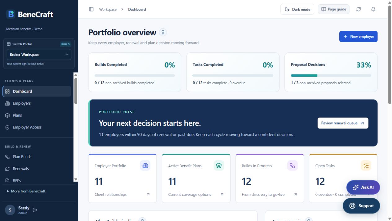Open Plan Builds in the sidebar

pyautogui.click(x=37, y=157)
